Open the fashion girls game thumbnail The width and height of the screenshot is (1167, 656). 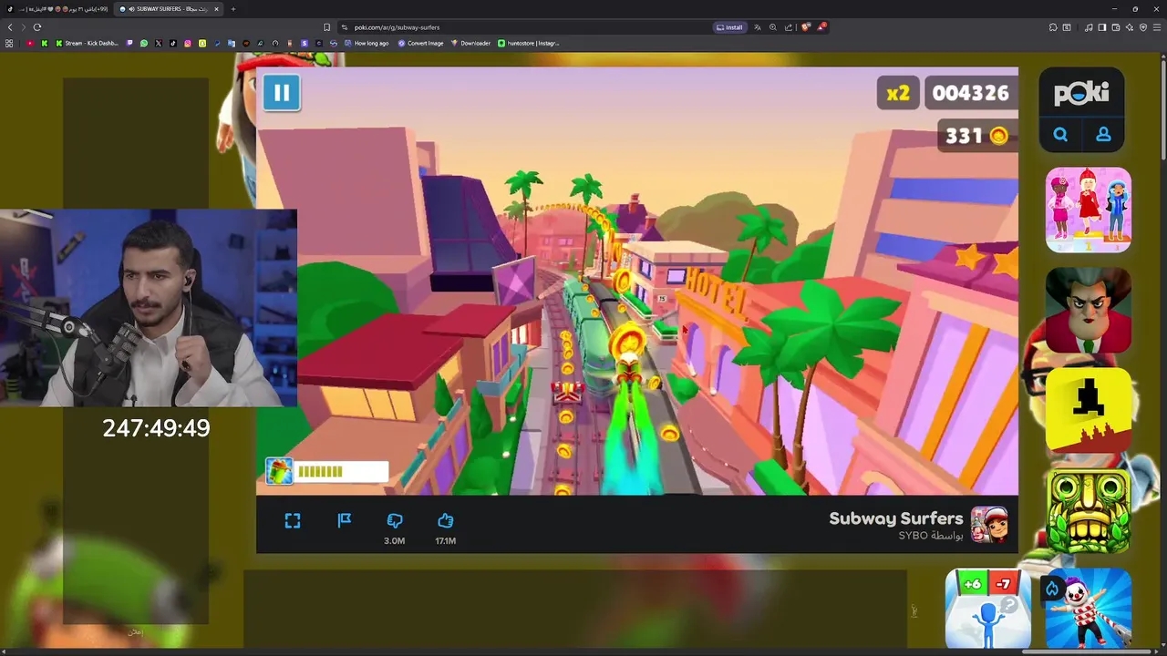pyautogui.click(x=1089, y=210)
